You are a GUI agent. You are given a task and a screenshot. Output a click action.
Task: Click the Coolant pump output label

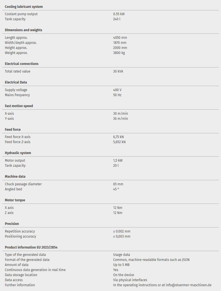coord(21,14)
